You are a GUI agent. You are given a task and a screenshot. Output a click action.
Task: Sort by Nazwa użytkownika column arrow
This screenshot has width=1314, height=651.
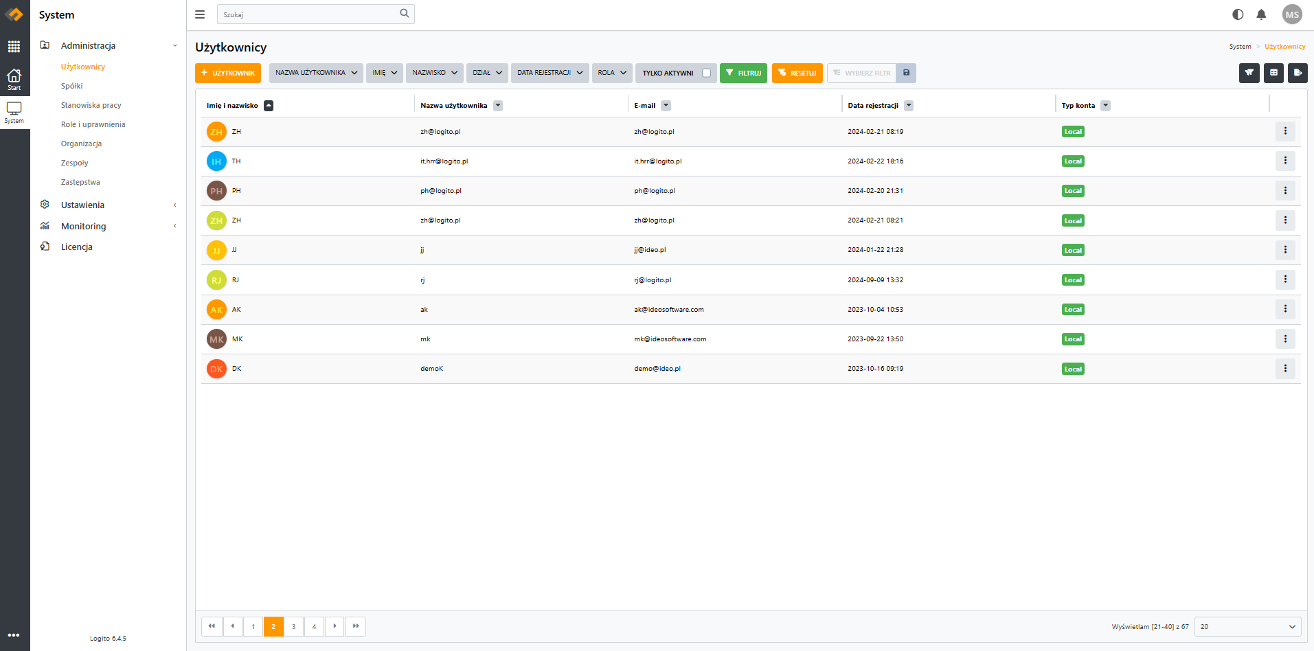[x=498, y=105]
